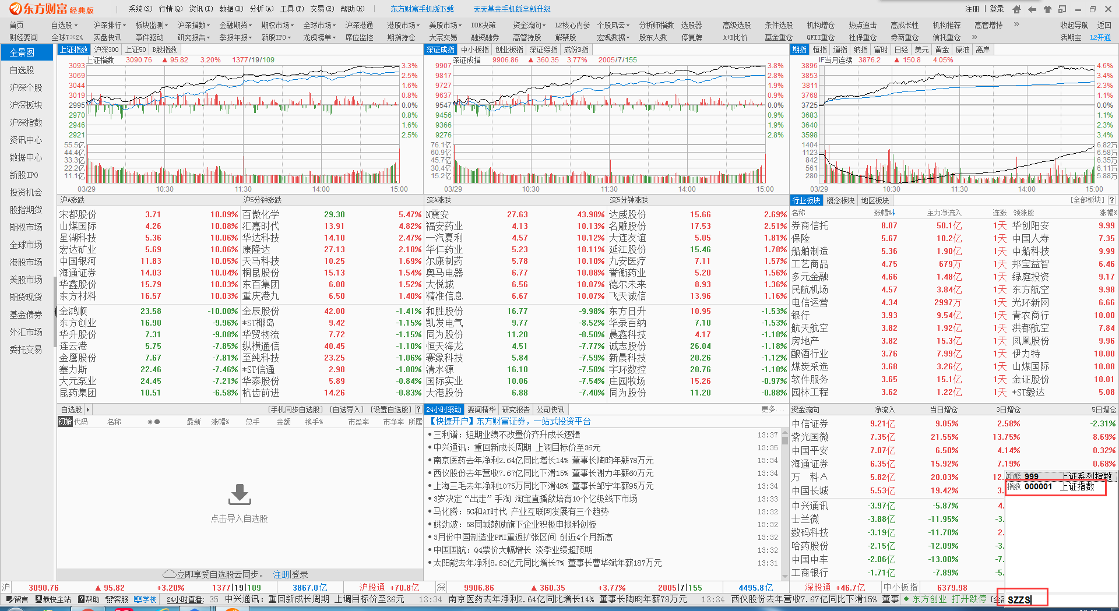This screenshot has height=611, width=1119.
Task: Switch to the 研究报告 news tab
Action: (x=516, y=409)
